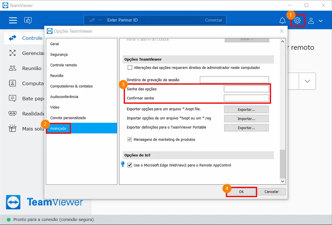Viewport: 332px width, 225px height.
Task: Click Pronto para a conexão status text
Action: [53, 220]
